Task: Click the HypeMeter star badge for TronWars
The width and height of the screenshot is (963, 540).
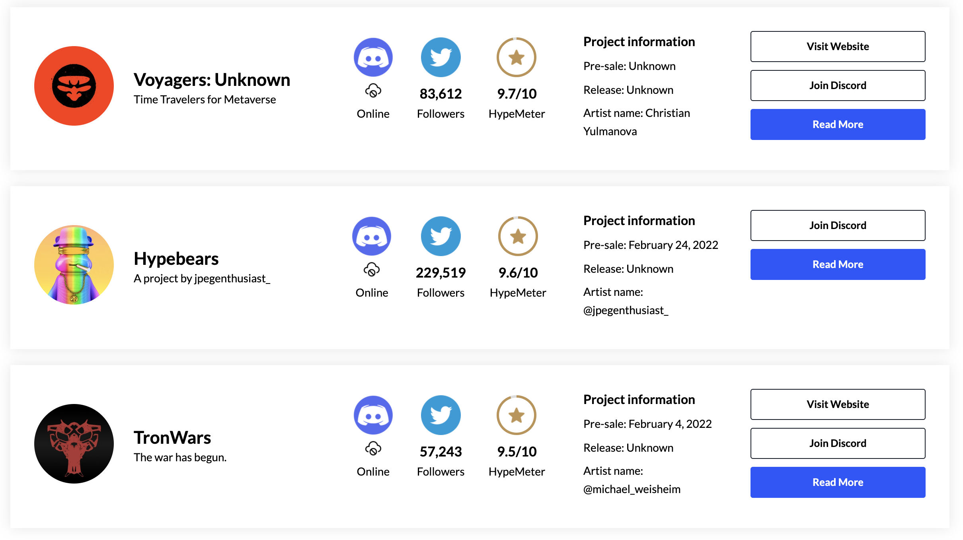Action: click(516, 415)
